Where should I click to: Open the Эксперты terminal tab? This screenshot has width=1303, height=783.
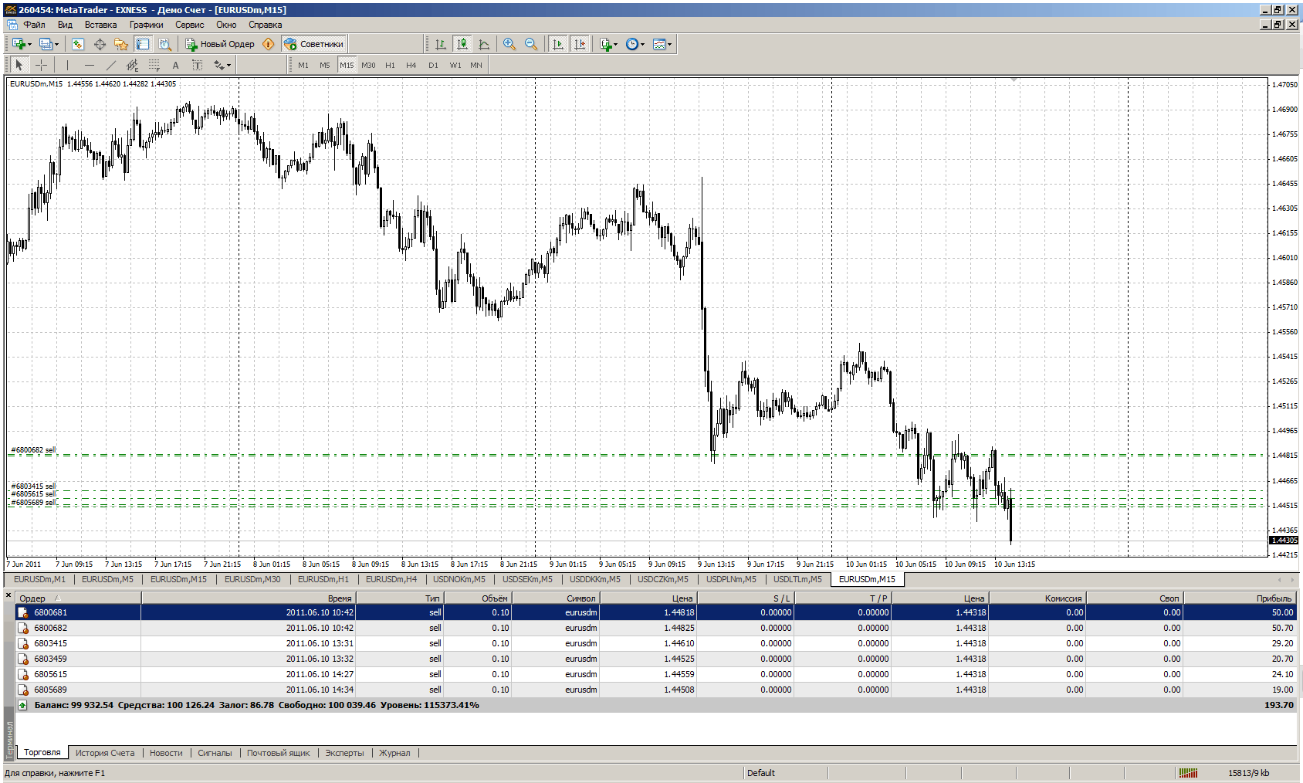click(x=344, y=753)
